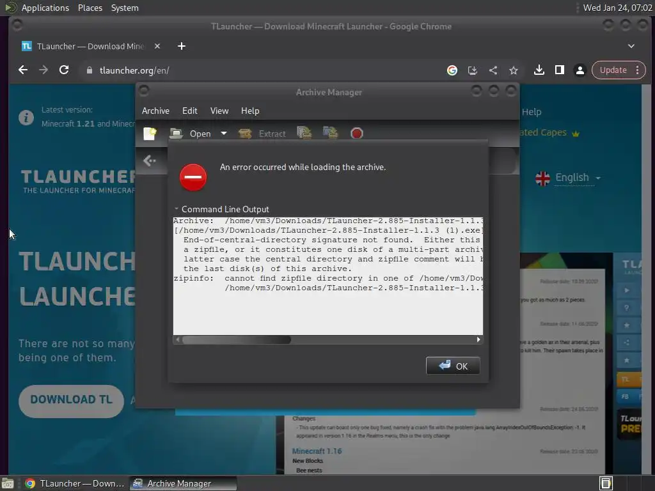Open the System menu

(x=125, y=8)
